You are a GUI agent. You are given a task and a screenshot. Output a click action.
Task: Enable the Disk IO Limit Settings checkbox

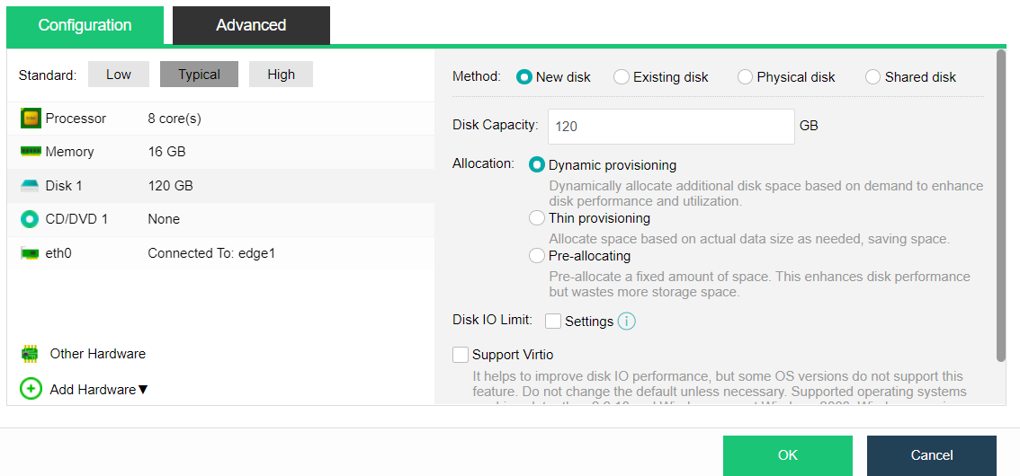(553, 322)
